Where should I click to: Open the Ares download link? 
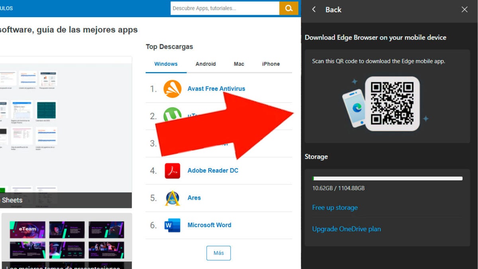194,198
